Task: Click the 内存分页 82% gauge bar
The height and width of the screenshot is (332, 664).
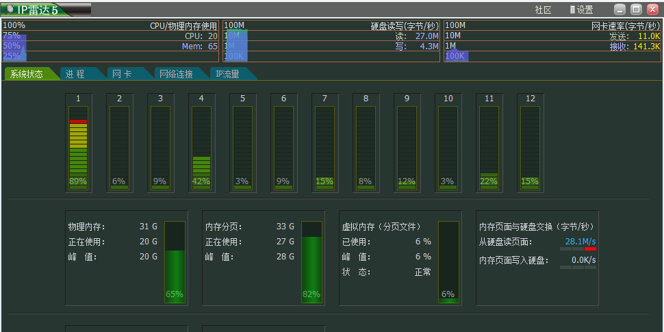Action: pyautogui.click(x=311, y=262)
